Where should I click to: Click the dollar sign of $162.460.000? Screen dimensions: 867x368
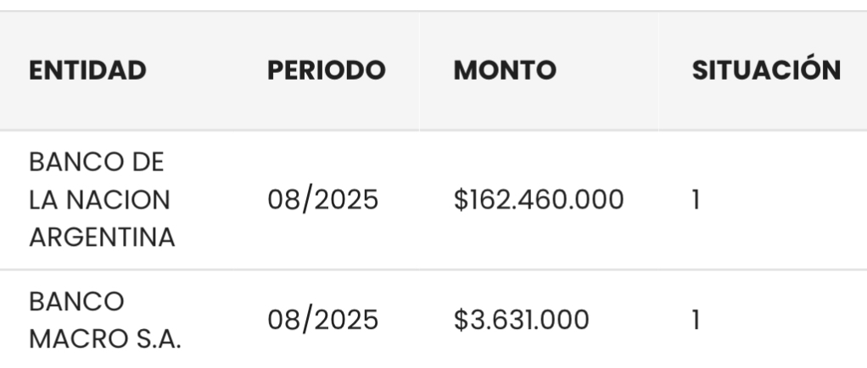coord(460,201)
